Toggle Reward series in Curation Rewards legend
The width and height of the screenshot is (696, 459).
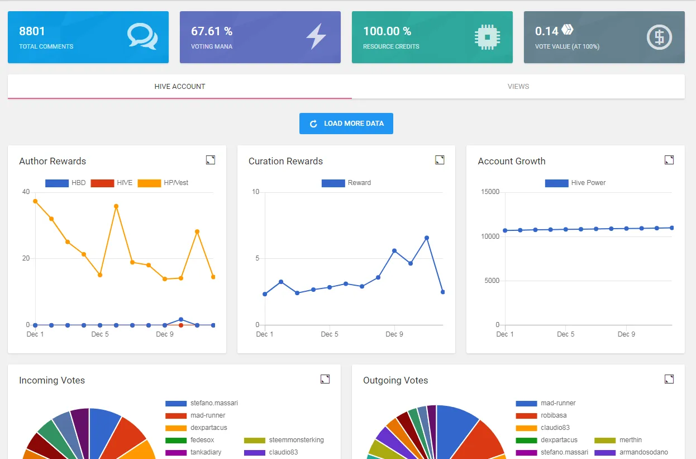(x=346, y=183)
